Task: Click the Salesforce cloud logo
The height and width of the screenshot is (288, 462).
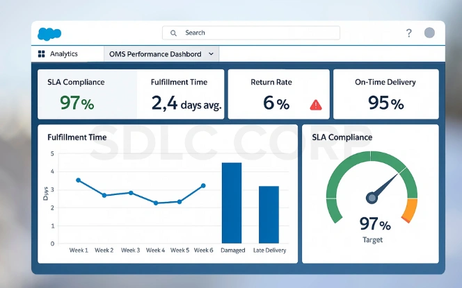Action: pyautogui.click(x=50, y=33)
